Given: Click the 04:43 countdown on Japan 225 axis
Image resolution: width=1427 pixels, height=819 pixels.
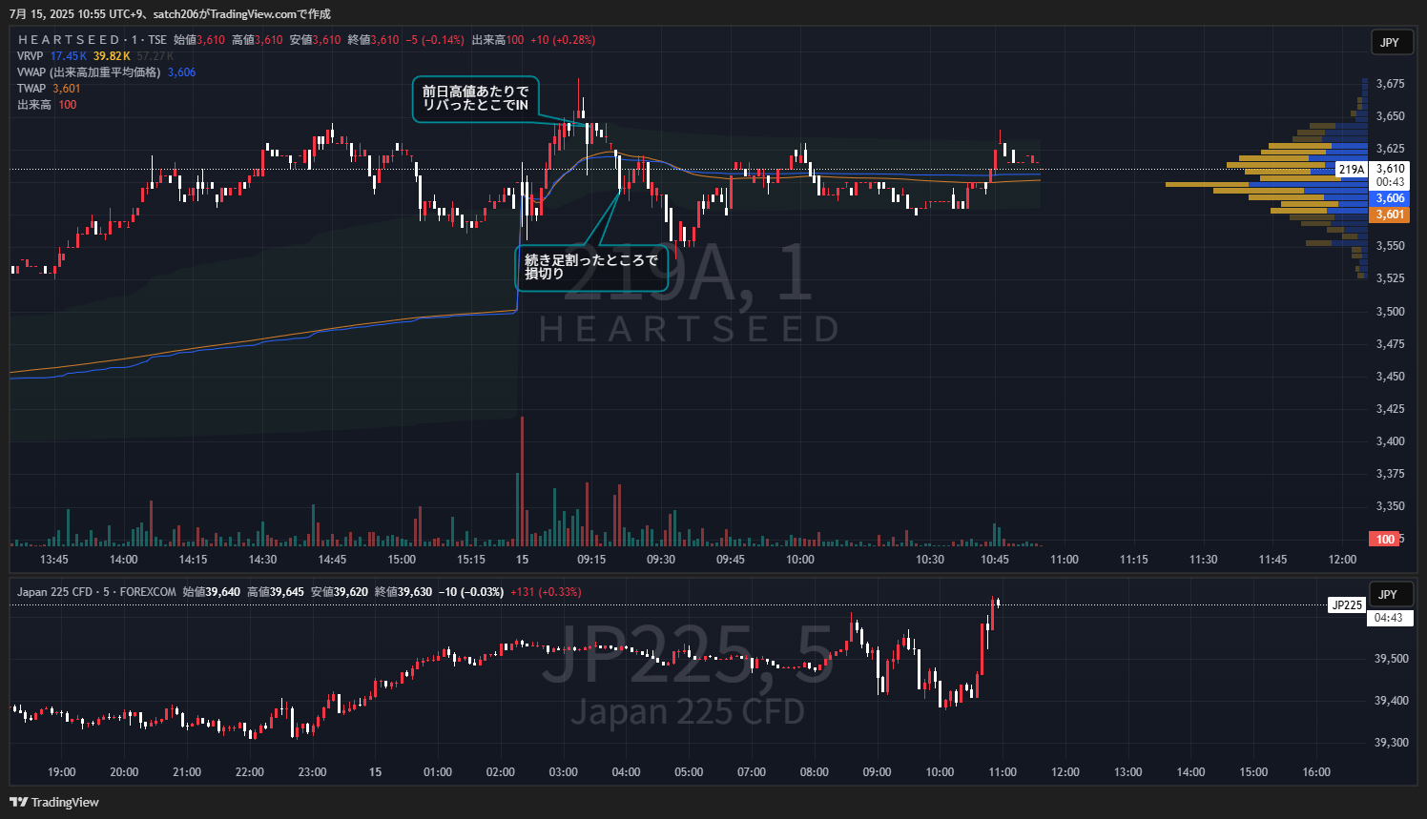Looking at the screenshot, I should click(1390, 618).
